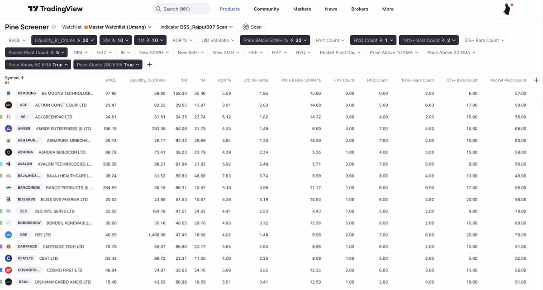Open the NR4 filter dropdown
543x290 pixels.
[81, 52]
